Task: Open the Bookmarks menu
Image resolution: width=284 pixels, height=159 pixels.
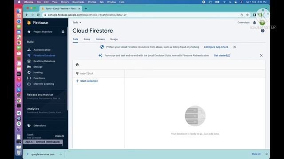Action: click(78, 2)
